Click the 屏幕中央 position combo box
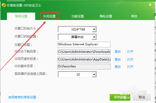156x103 pixels. click(77, 37)
